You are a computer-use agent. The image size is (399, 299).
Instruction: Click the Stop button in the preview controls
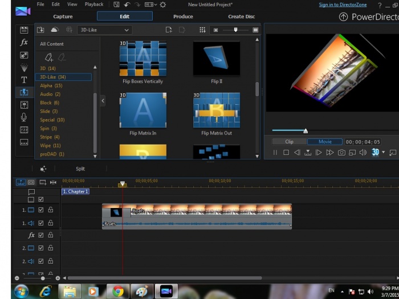point(286,153)
